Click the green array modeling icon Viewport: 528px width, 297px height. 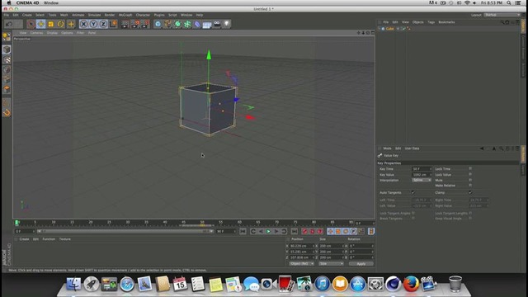coord(187,24)
